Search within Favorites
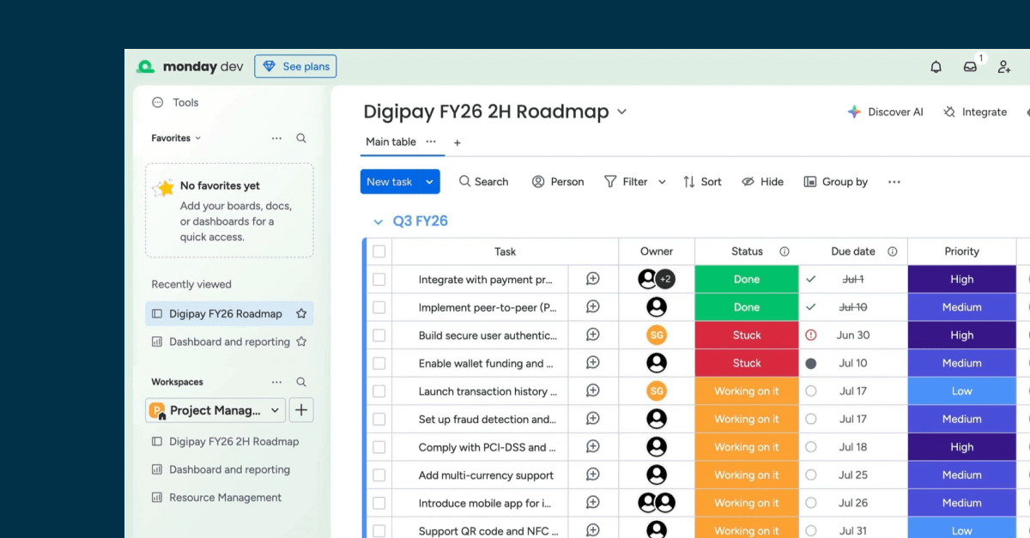 click(301, 138)
